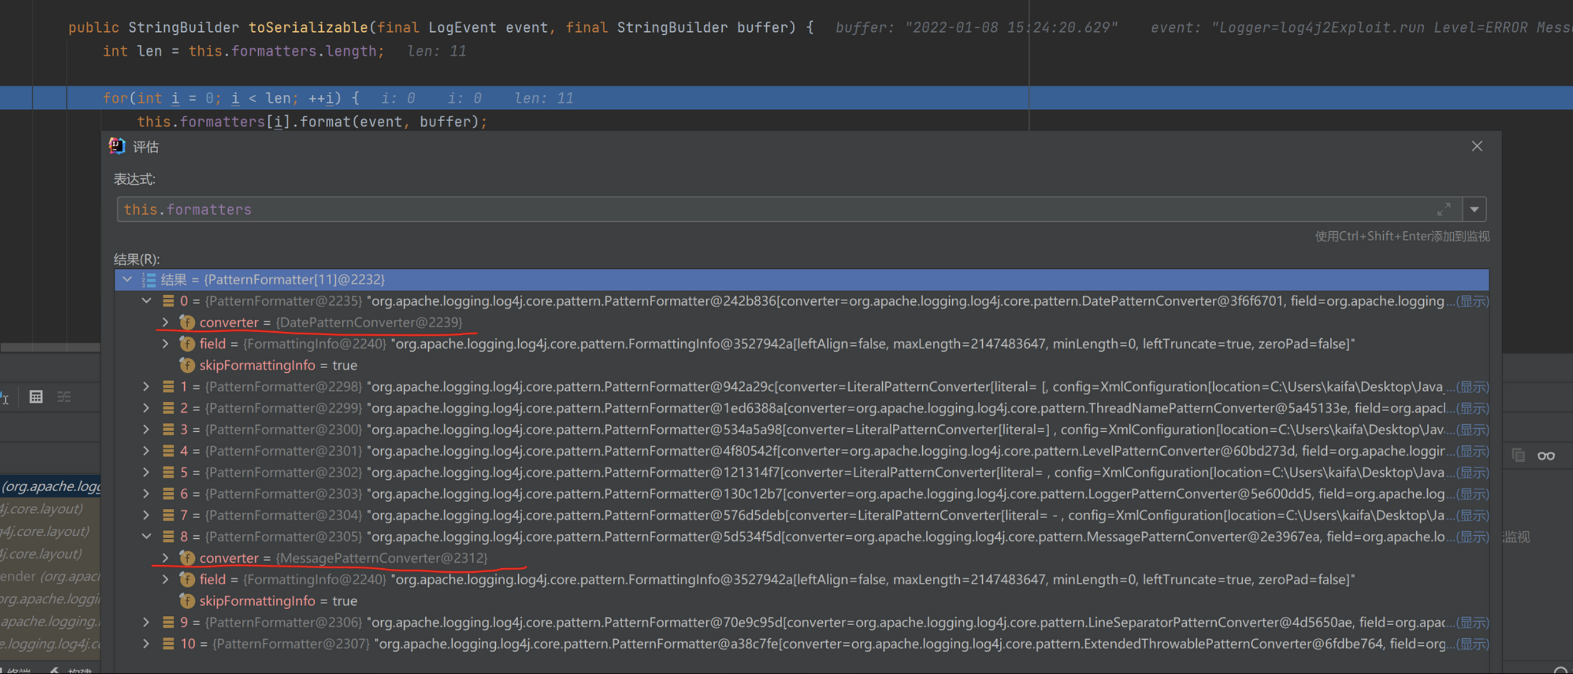Expand element 2 ThreadNamePatternConverter row
This screenshot has width=1573, height=674.
click(x=146, y=408)
